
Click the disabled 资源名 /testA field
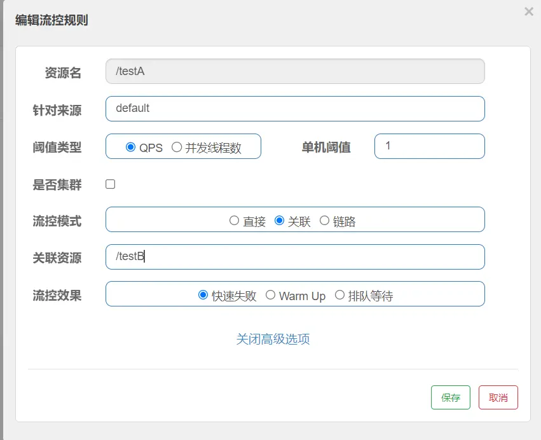295,71
